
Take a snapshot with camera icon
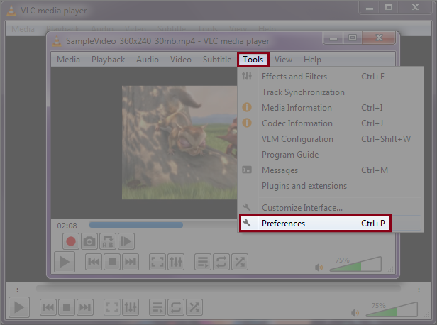[89, 241]
